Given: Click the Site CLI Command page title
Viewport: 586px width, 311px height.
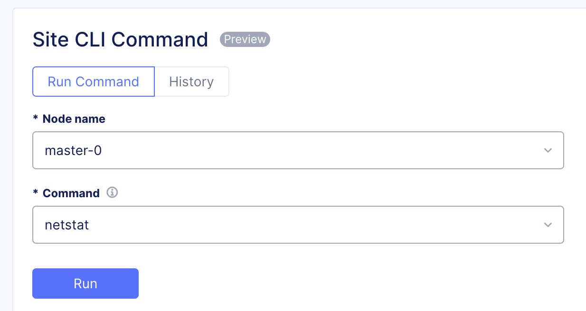Looking at the screenshot, I should [120, 39].
